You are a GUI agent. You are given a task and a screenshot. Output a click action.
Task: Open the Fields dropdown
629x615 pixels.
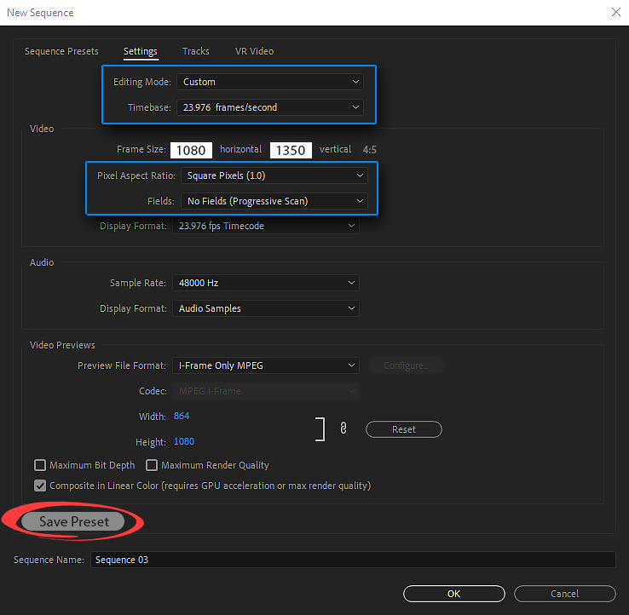pos(274,201)
